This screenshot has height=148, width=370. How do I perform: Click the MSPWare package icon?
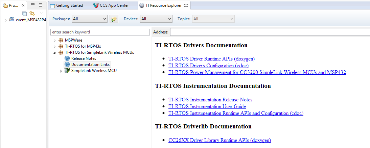pyautogui.click(x=61, y=40)
